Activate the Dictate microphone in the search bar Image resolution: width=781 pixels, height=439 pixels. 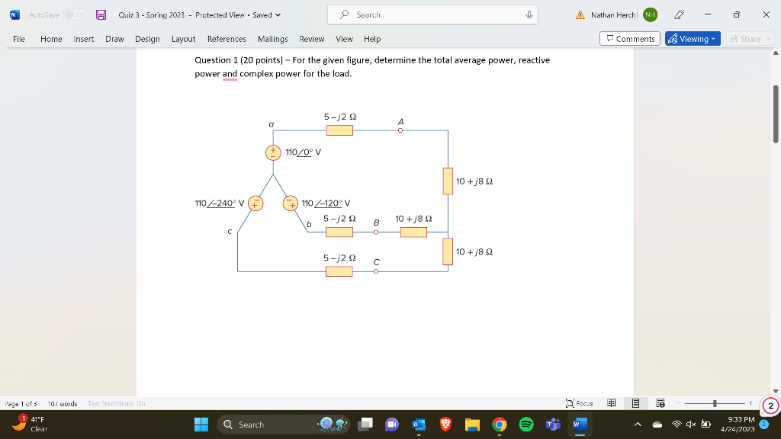527,14
